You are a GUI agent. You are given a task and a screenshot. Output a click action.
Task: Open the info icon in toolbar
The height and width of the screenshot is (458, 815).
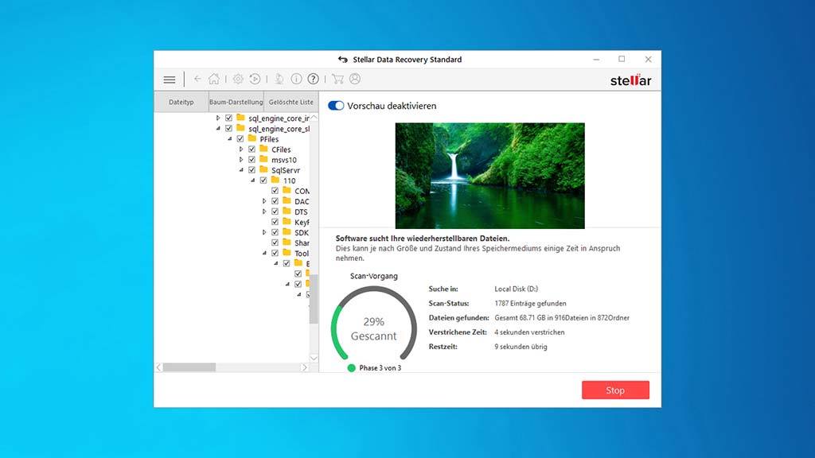pyautogui.click(x=296, y=79)
